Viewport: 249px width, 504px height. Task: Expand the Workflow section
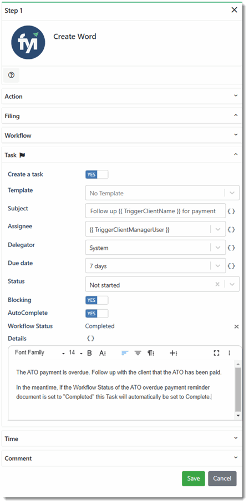[122, 135]
